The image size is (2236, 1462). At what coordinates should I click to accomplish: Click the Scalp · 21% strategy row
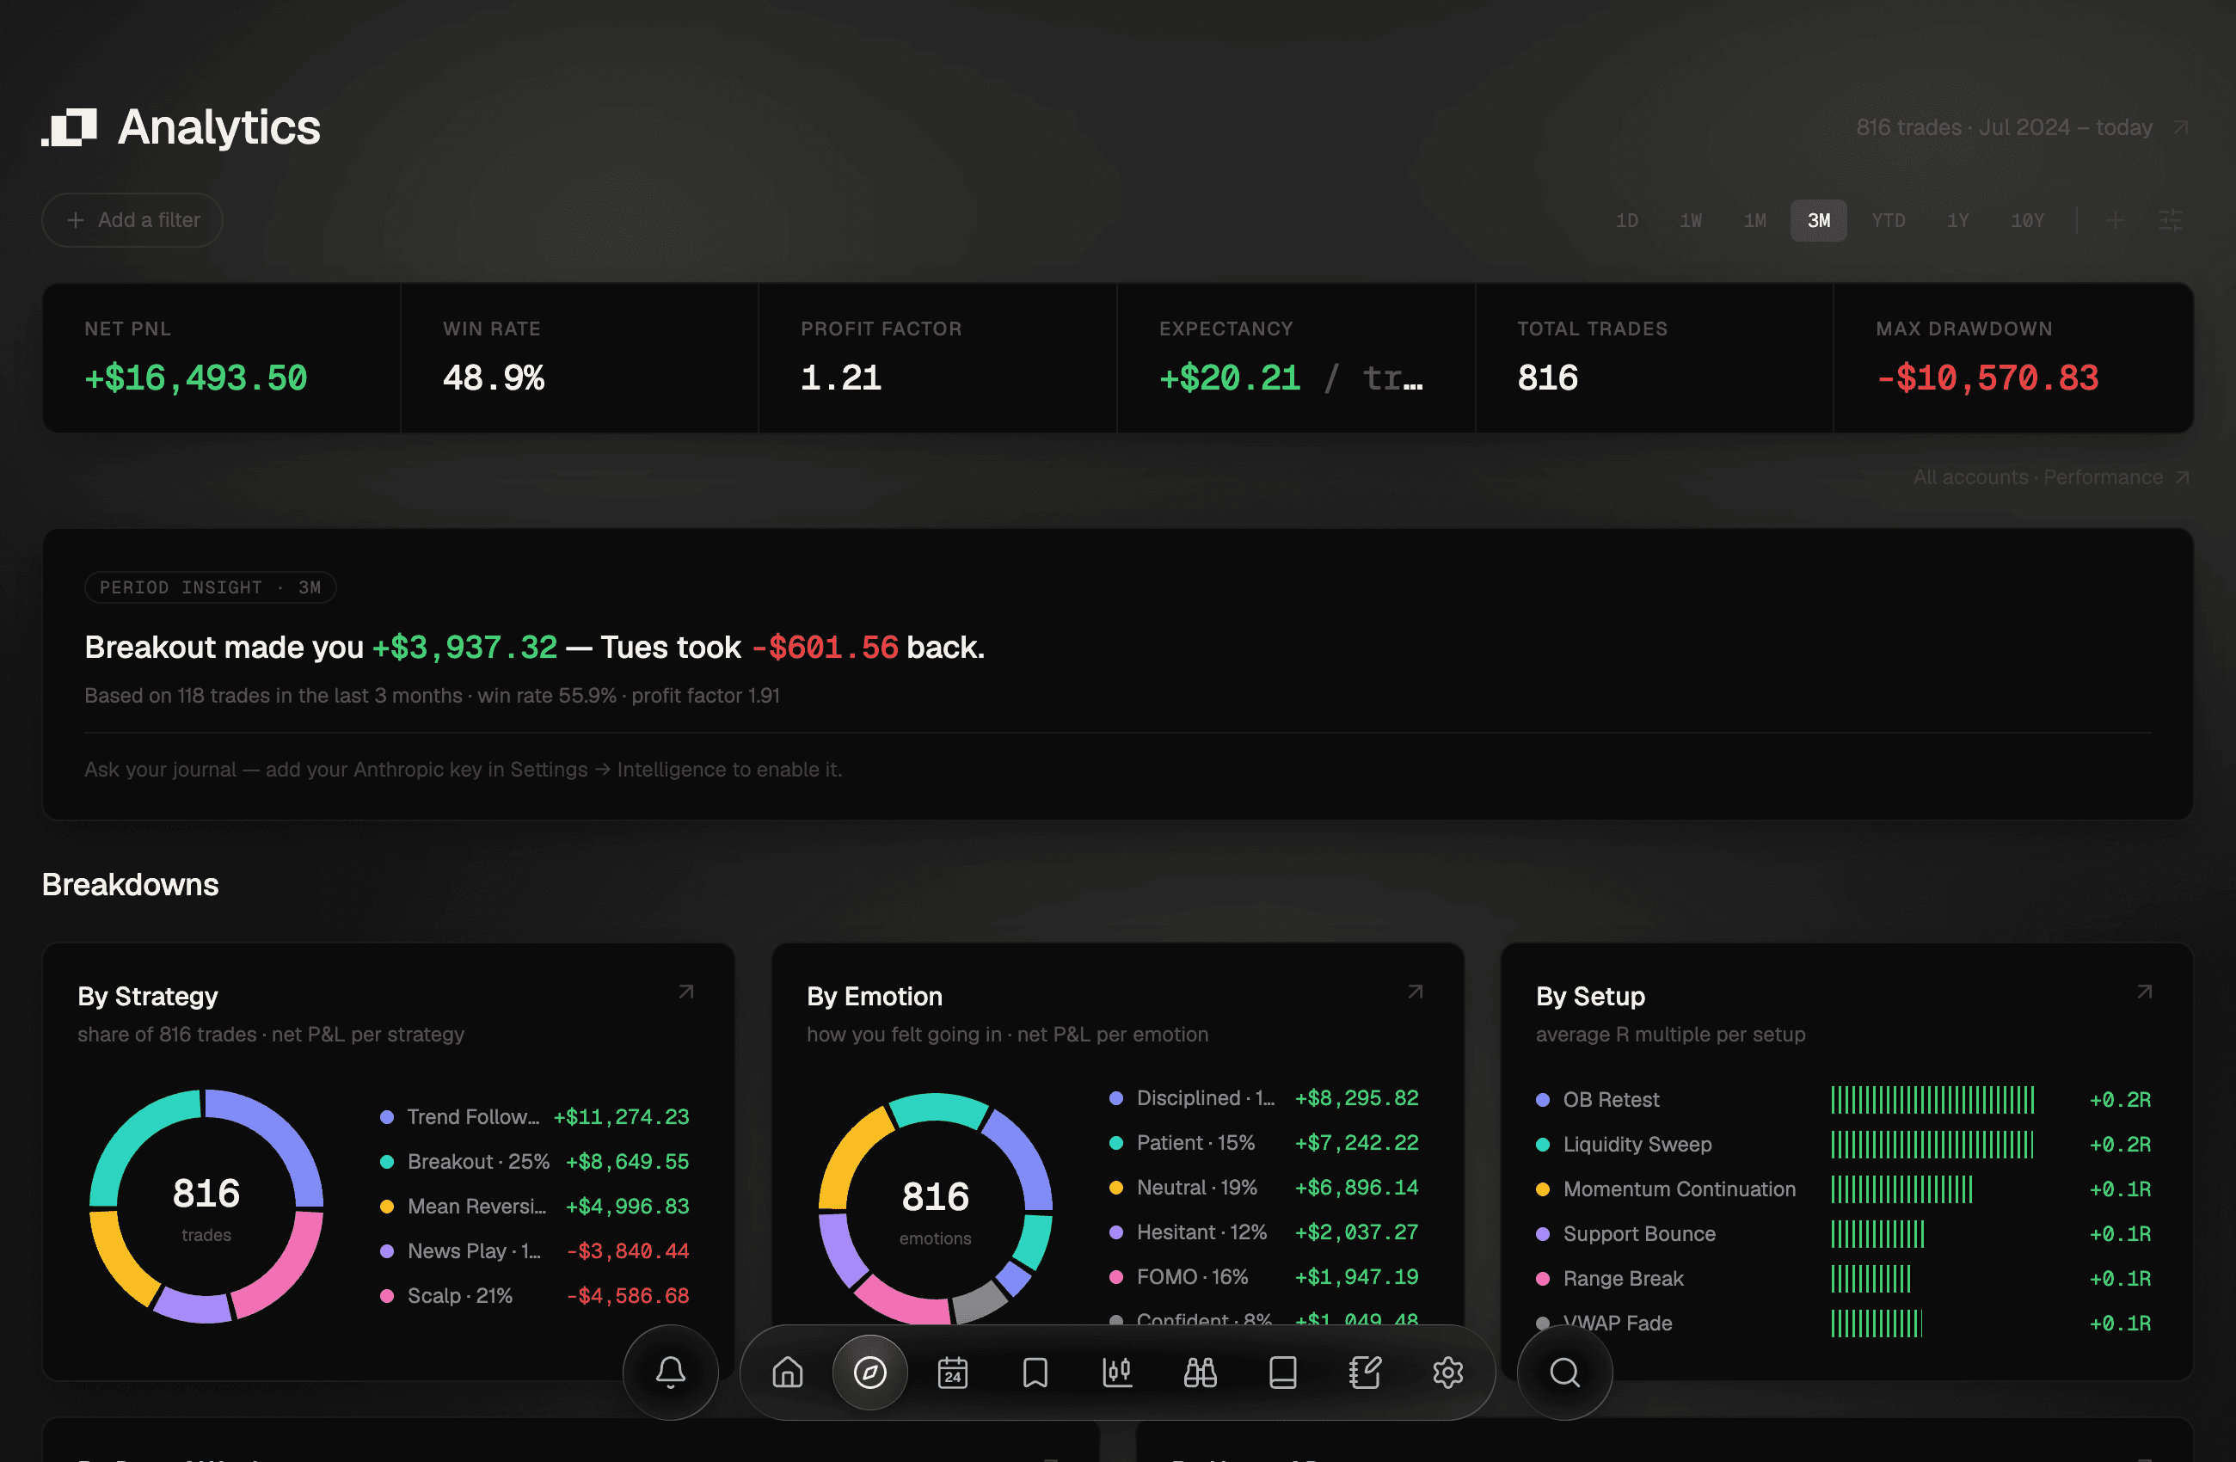point(534,1296)
